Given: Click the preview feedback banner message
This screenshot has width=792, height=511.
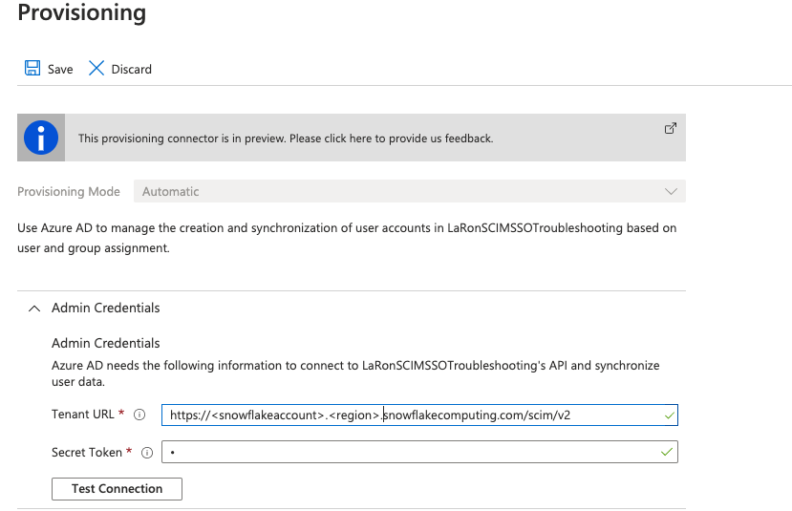Looking at the screenshot, I should point(285,138).
